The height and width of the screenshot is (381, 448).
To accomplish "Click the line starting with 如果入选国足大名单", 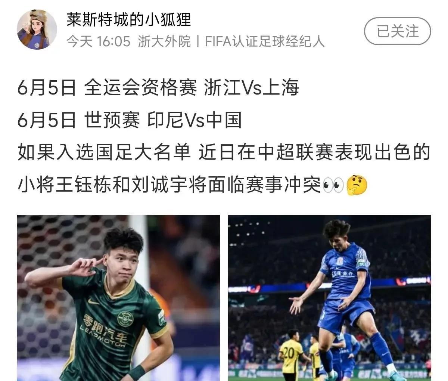I will (224, 153).
